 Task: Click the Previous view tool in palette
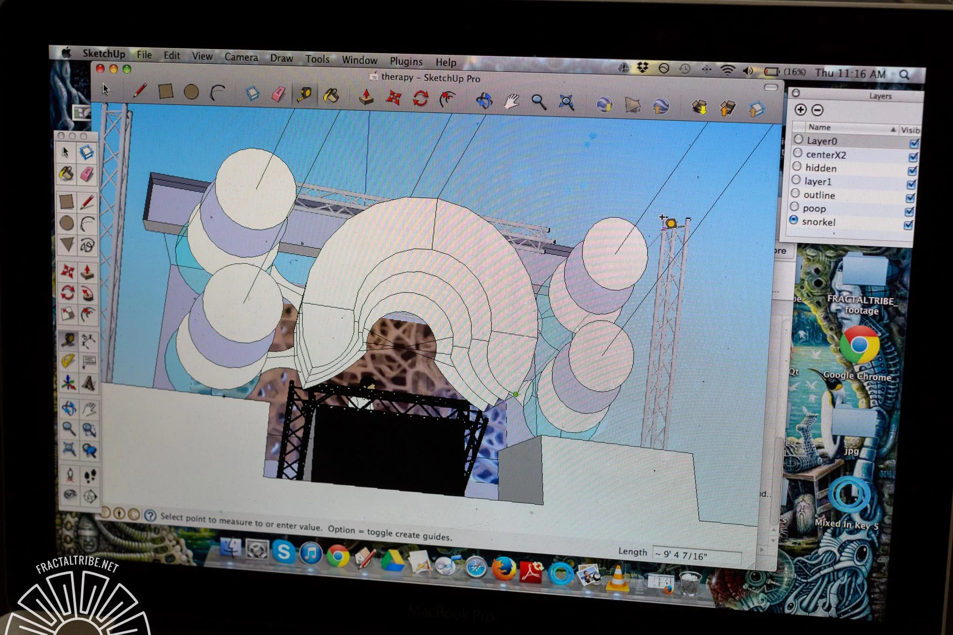pyautogui.click(x=90, y=450)
